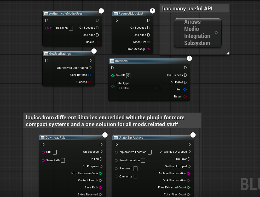Click the Unzip node Overwrite input pin

pos(116,176)
